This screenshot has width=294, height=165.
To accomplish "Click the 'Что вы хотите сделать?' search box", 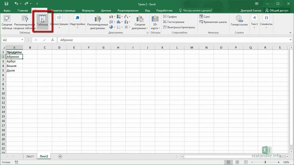I will coord(196,11).
